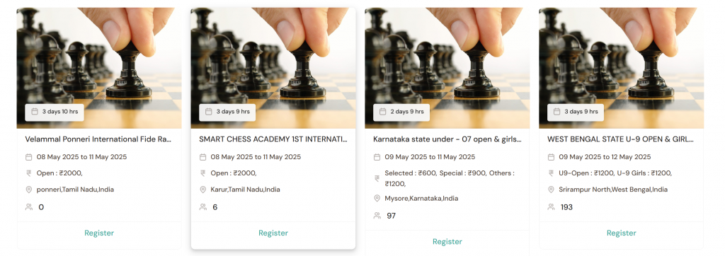Open Karnataka state under - 07 title
Viewport: 725px width, 256px height.
(x=447, y=139)
